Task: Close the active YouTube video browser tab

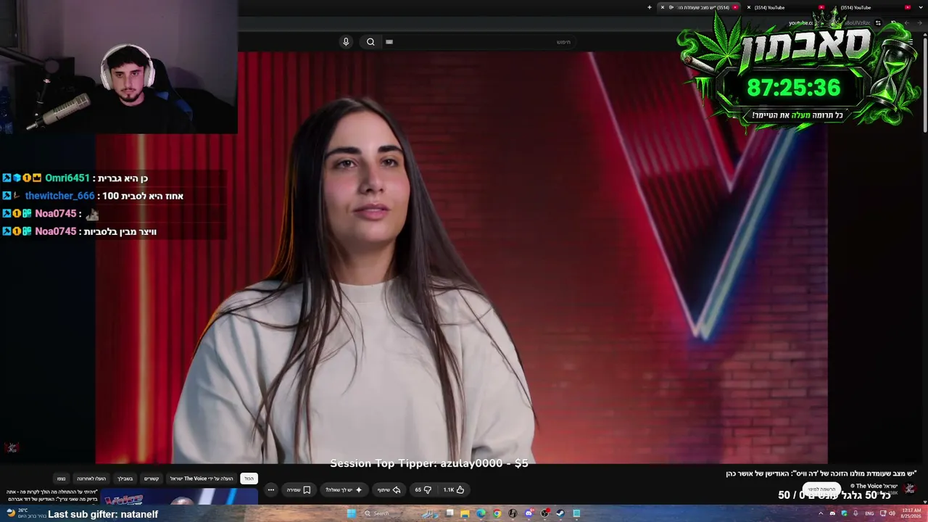Action: (662, 7)
